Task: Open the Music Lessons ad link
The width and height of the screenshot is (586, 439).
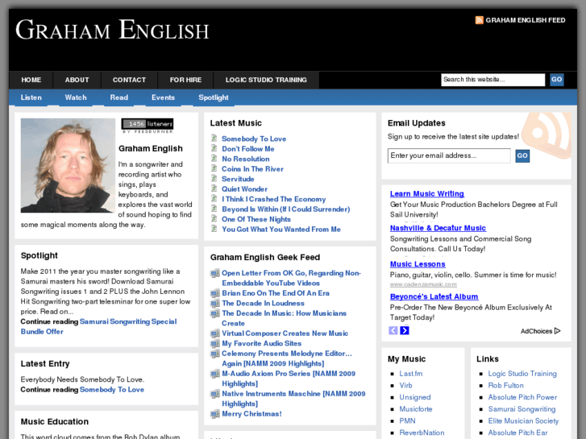Action: pos(418,264)
